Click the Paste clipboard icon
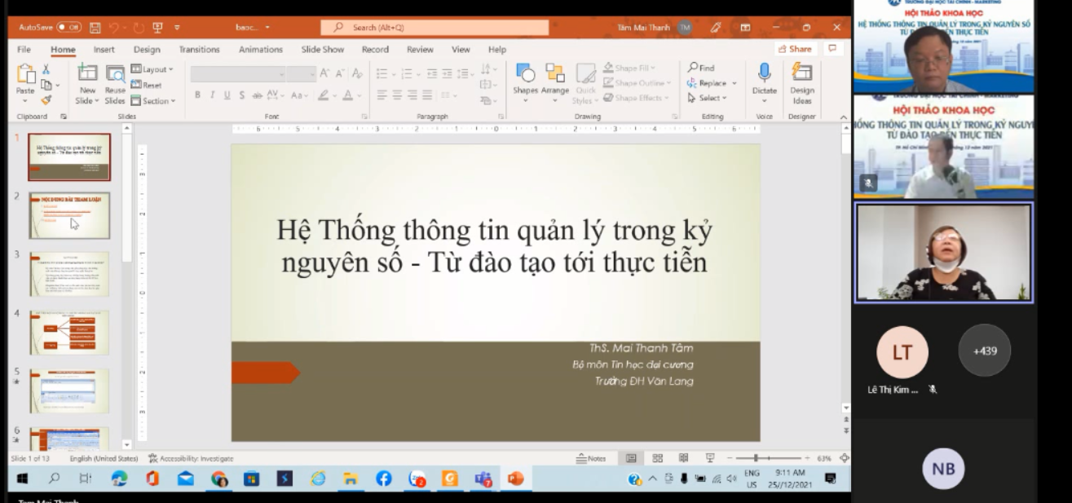Image resolution: width=1072 pixels, height=503 pixels. (x=26, y=76)
